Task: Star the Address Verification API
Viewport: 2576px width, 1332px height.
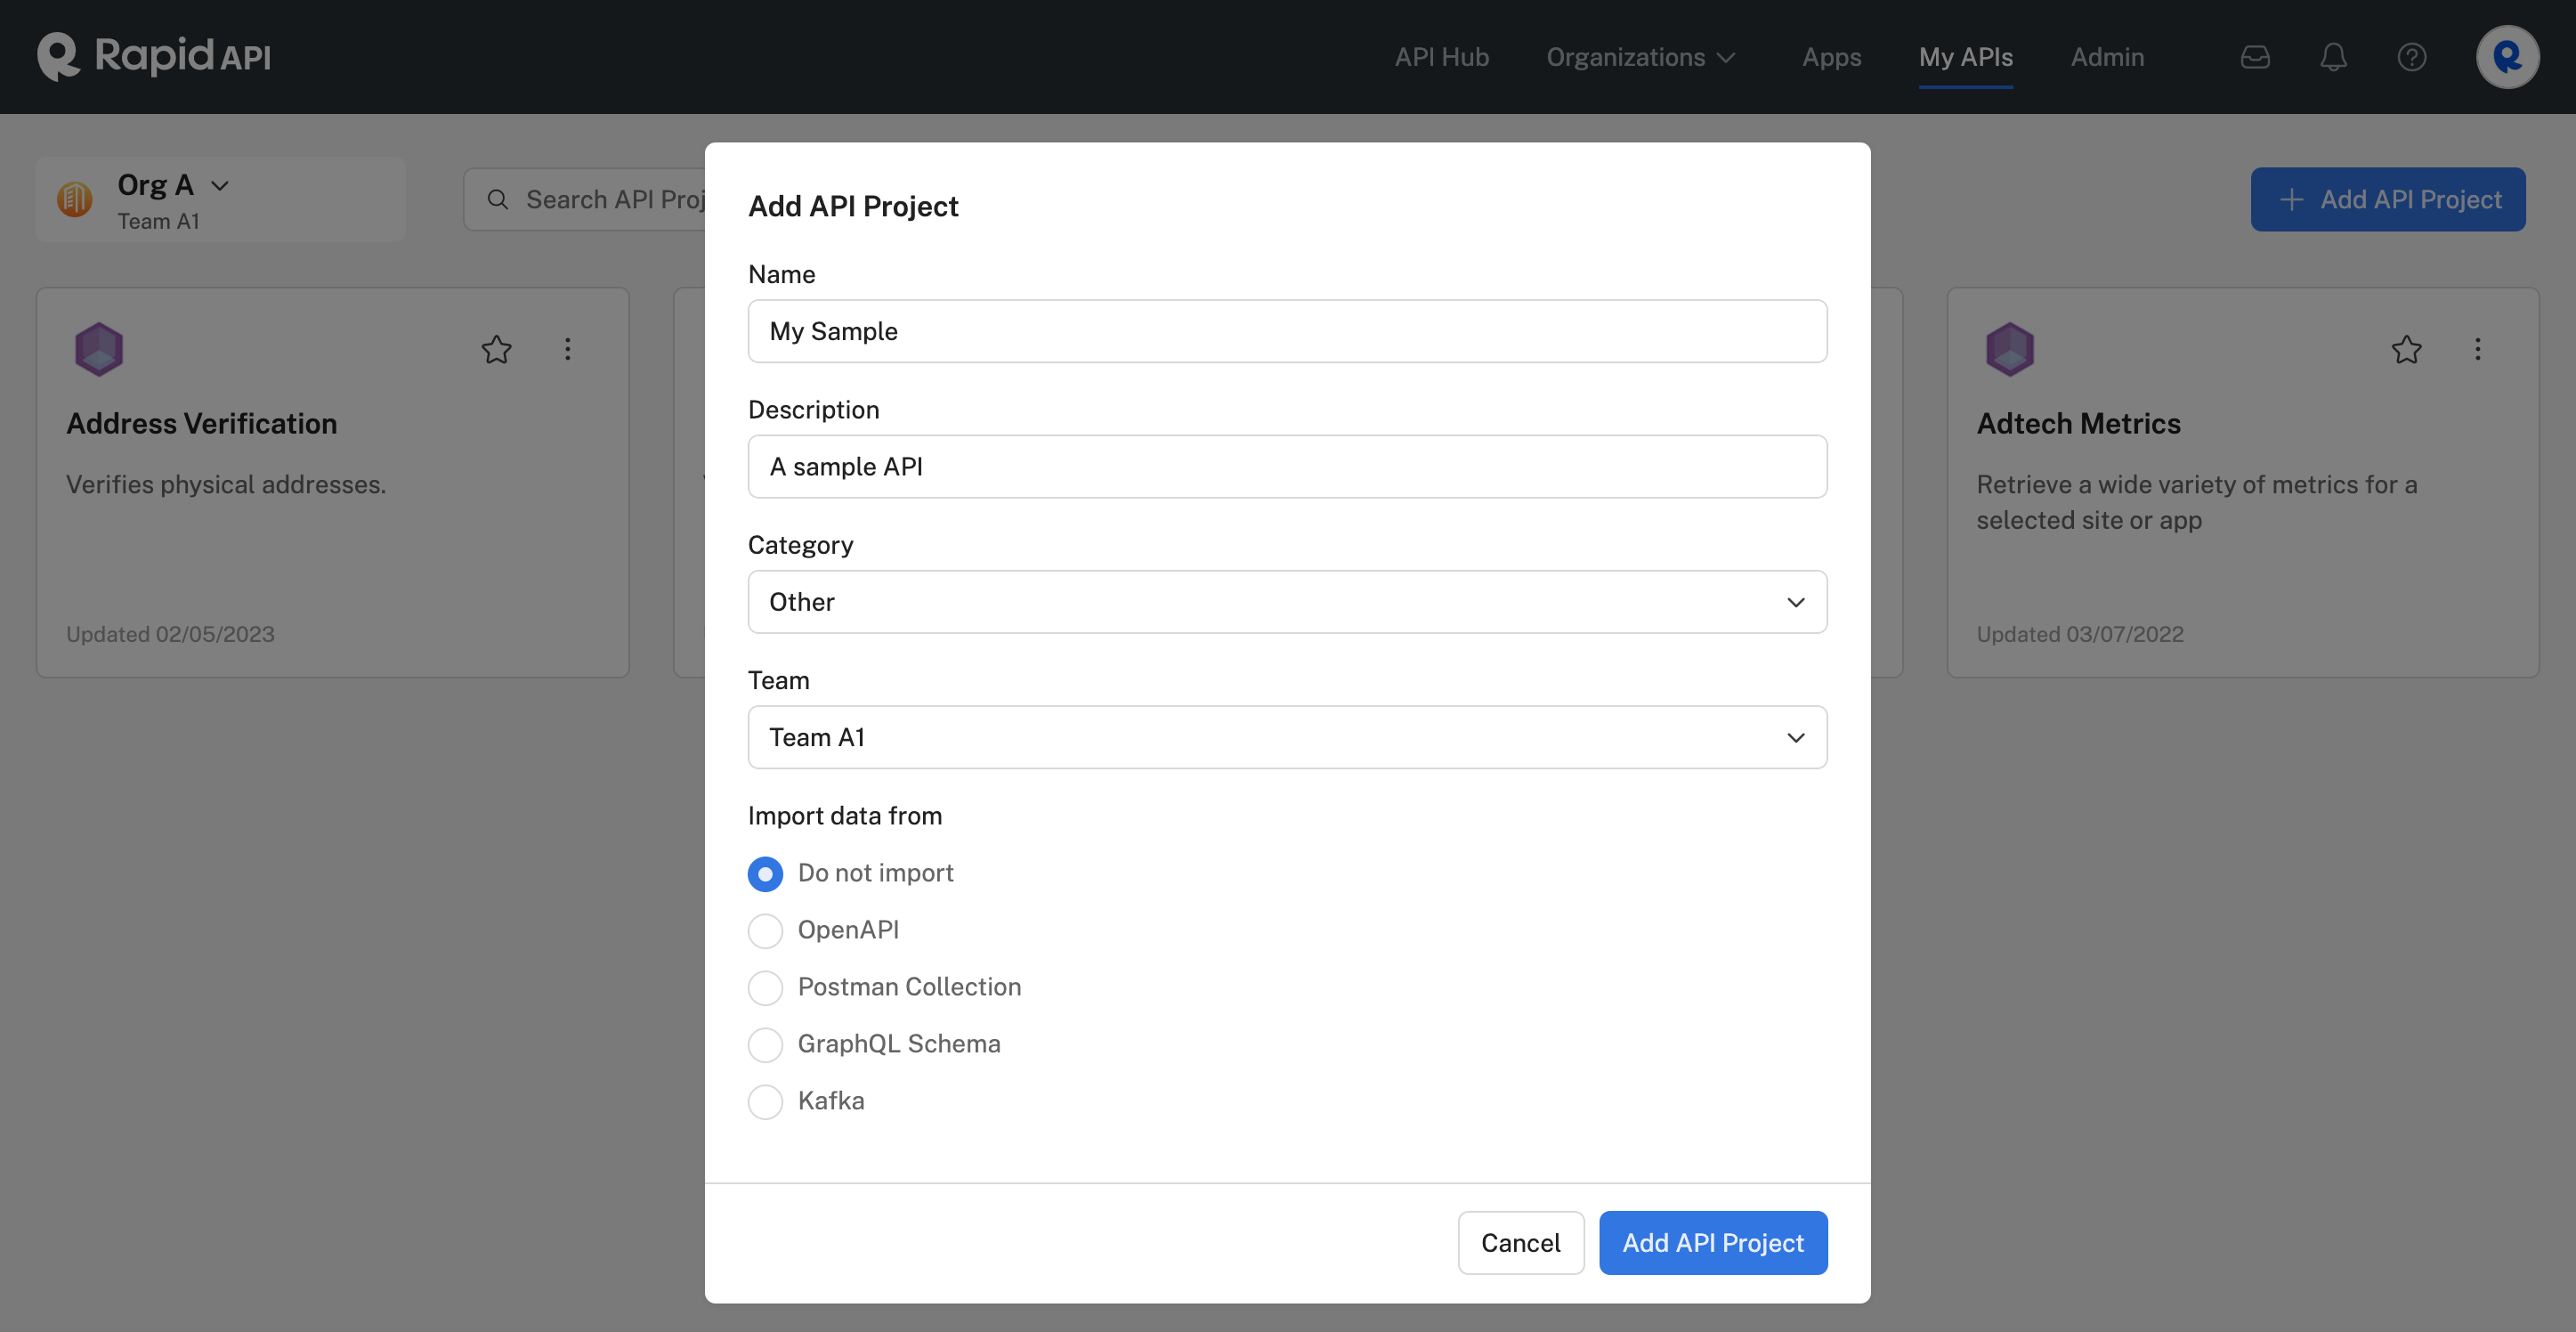Action: click(x=496, y=349)
